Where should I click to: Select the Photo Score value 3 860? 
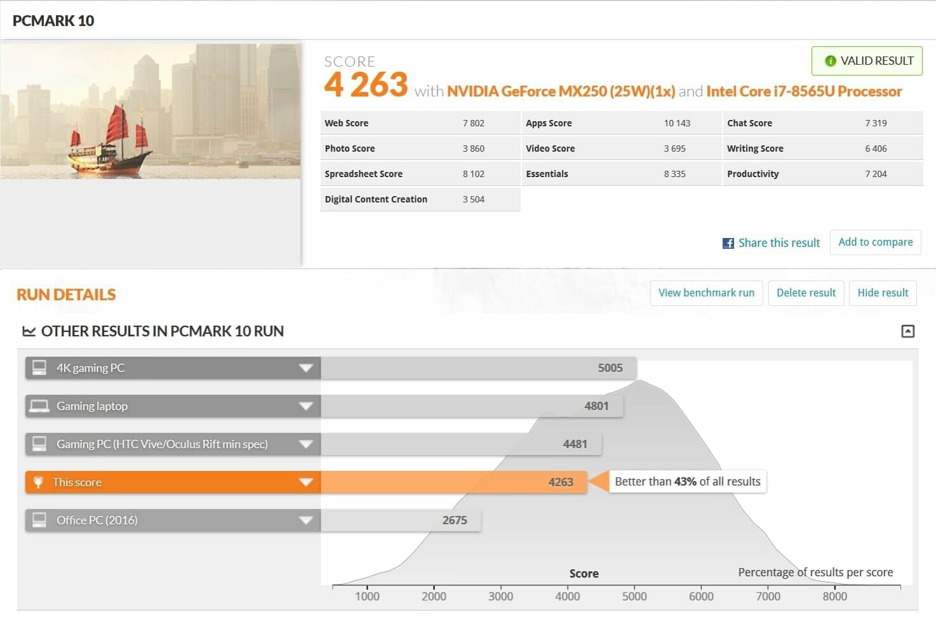tap(474, 149)
